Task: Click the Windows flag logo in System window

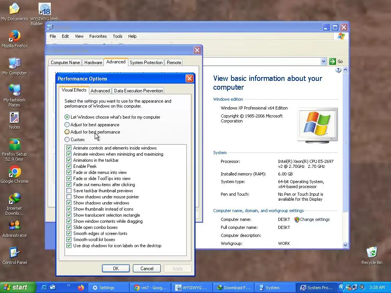Action: [341, 36]
